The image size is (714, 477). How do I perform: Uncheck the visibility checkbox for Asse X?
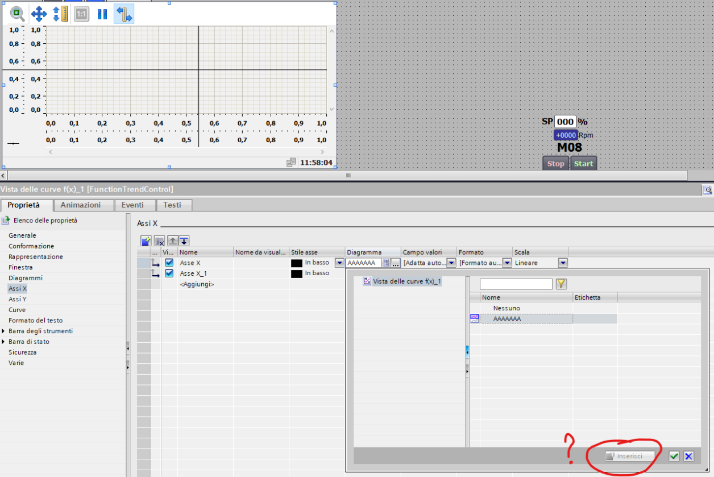pyautogui.click(x=169, y=263)
